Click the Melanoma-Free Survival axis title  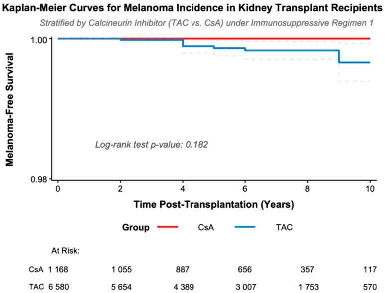(9, 109)
